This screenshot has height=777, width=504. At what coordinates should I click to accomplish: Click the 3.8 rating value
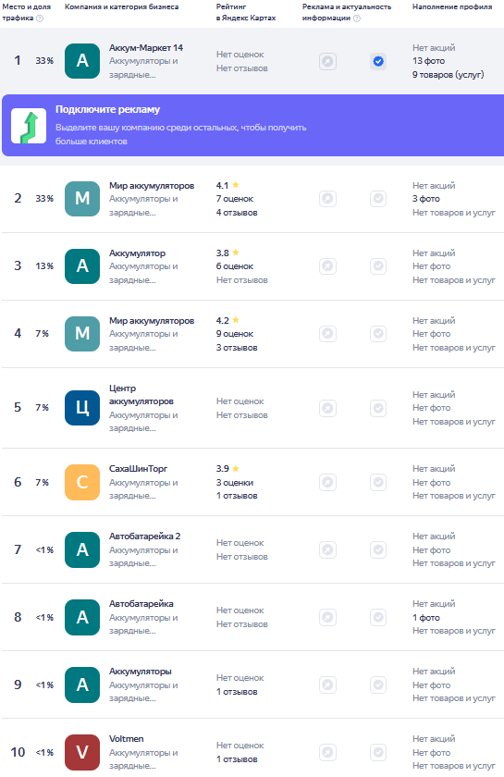pos(223,253)
